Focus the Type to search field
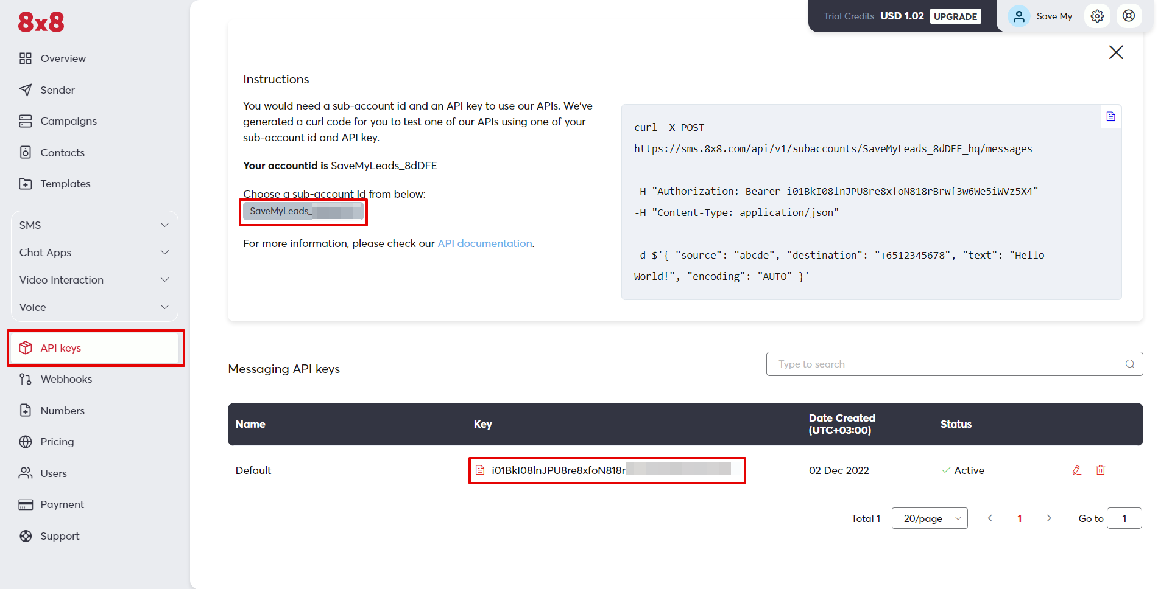This screenshot has width=1158, height=589. 955,364
